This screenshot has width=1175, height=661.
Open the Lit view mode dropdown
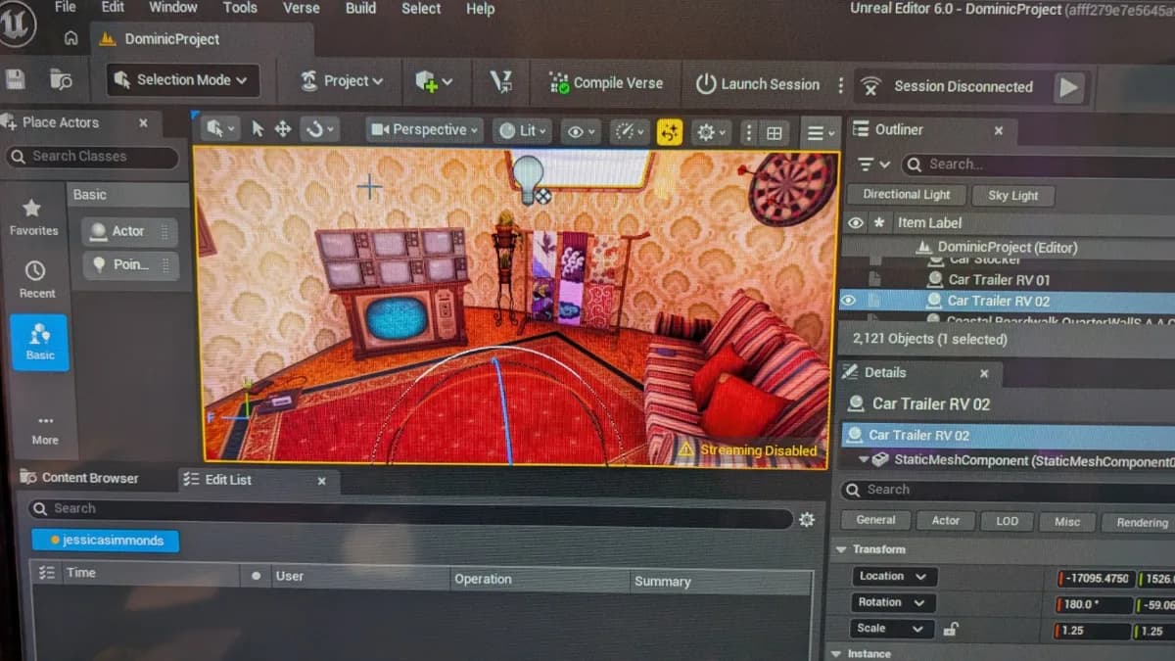(x=523, y=130)
